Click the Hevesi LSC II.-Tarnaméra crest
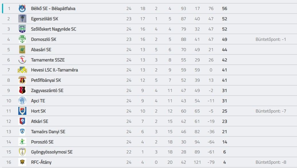Image resolution: width=297 pixels, height=168 pixels. tap(22, 70)
